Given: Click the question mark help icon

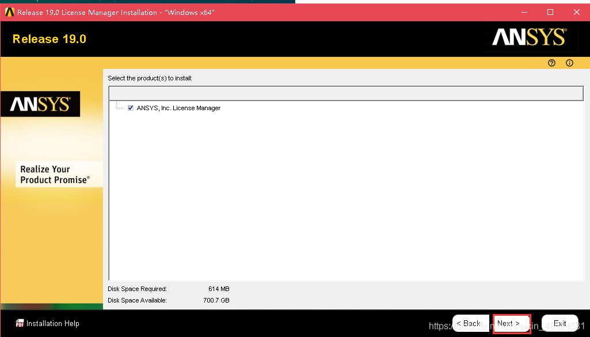Looking at the screenshot, I should pyautogui.click(x=551, y=63).
